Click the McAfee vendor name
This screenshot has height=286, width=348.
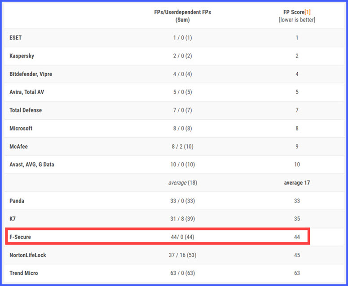click(19, 146)
